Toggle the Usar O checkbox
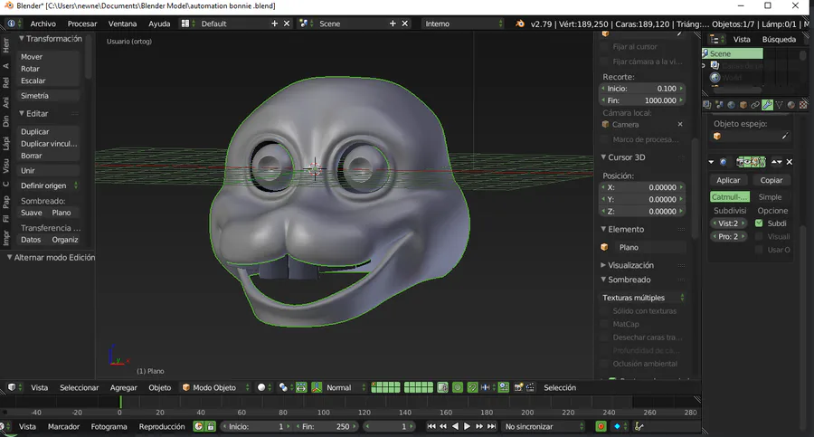The image size is (814, 437). click(759, 250)
